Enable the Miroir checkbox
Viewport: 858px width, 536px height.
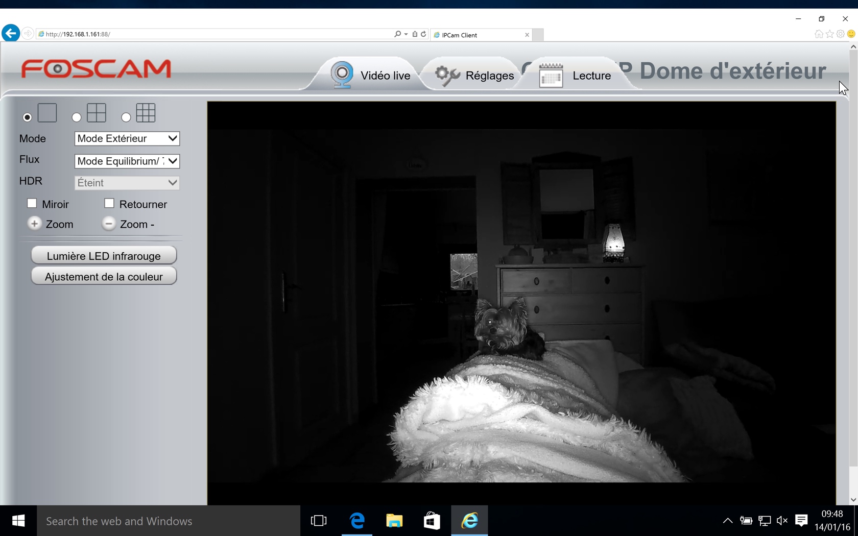coord(32,204)
